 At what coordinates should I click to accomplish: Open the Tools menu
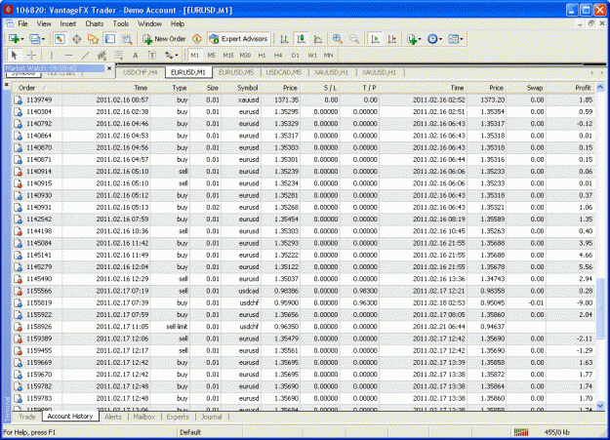[121, 23]
